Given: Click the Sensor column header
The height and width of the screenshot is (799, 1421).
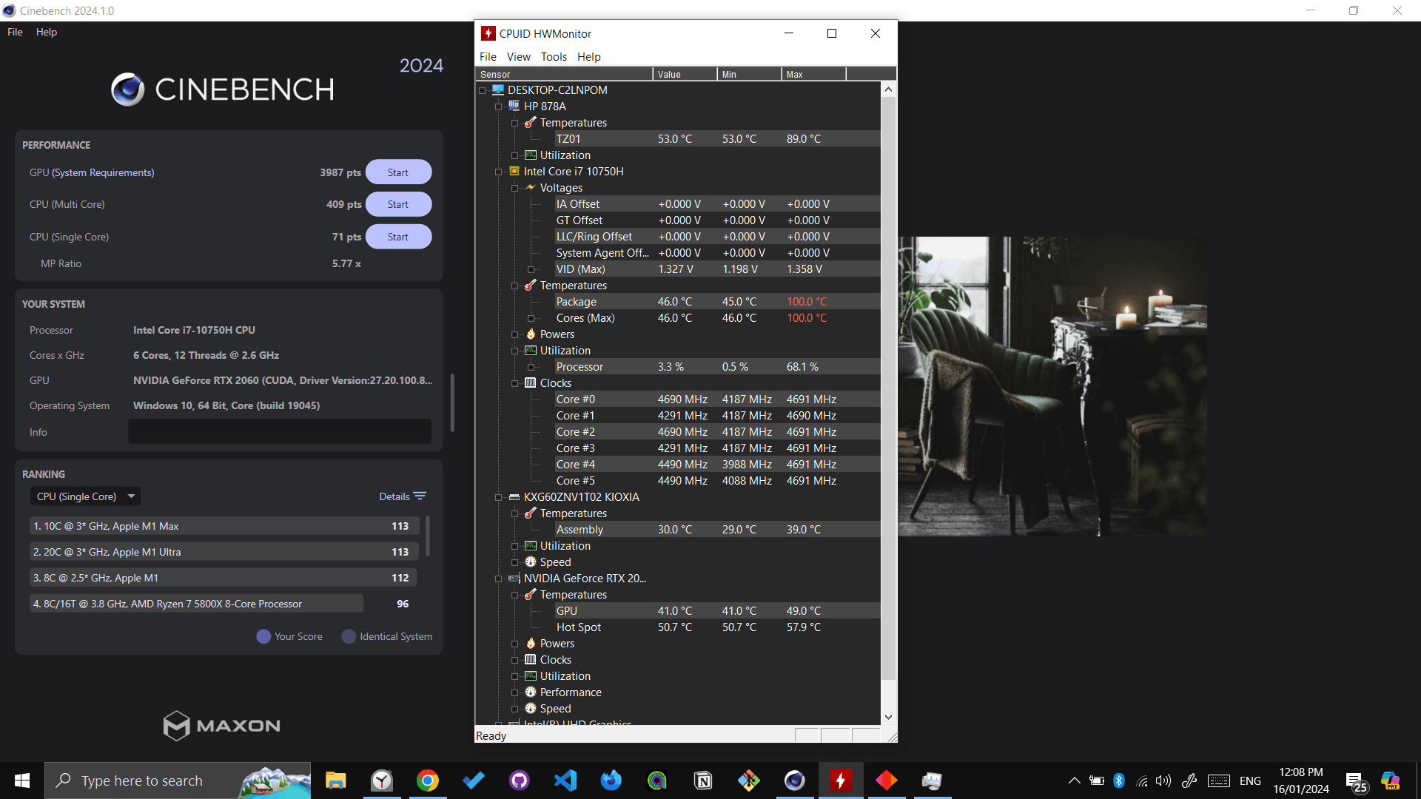Looking at the screenshot, I should (564, 74).
